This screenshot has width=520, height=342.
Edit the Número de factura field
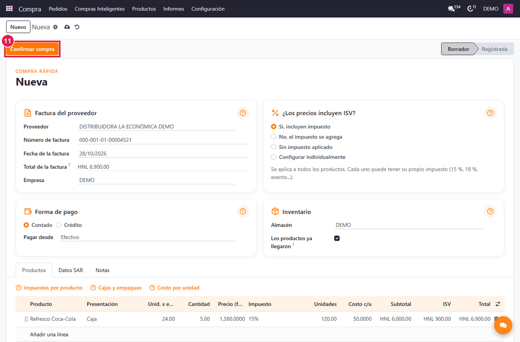(163, 140)
